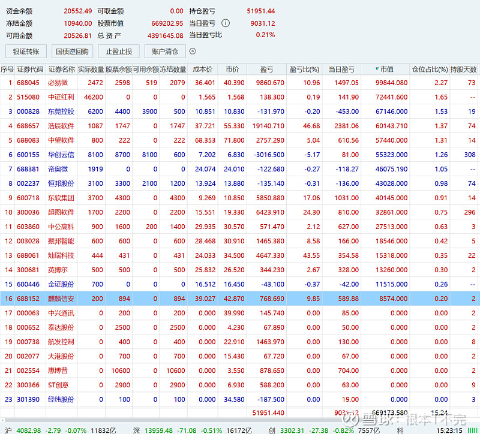Select stock row 超图软件
Image resolution: width=480 pixels, height=434 pixels.
tap(239, 212)
